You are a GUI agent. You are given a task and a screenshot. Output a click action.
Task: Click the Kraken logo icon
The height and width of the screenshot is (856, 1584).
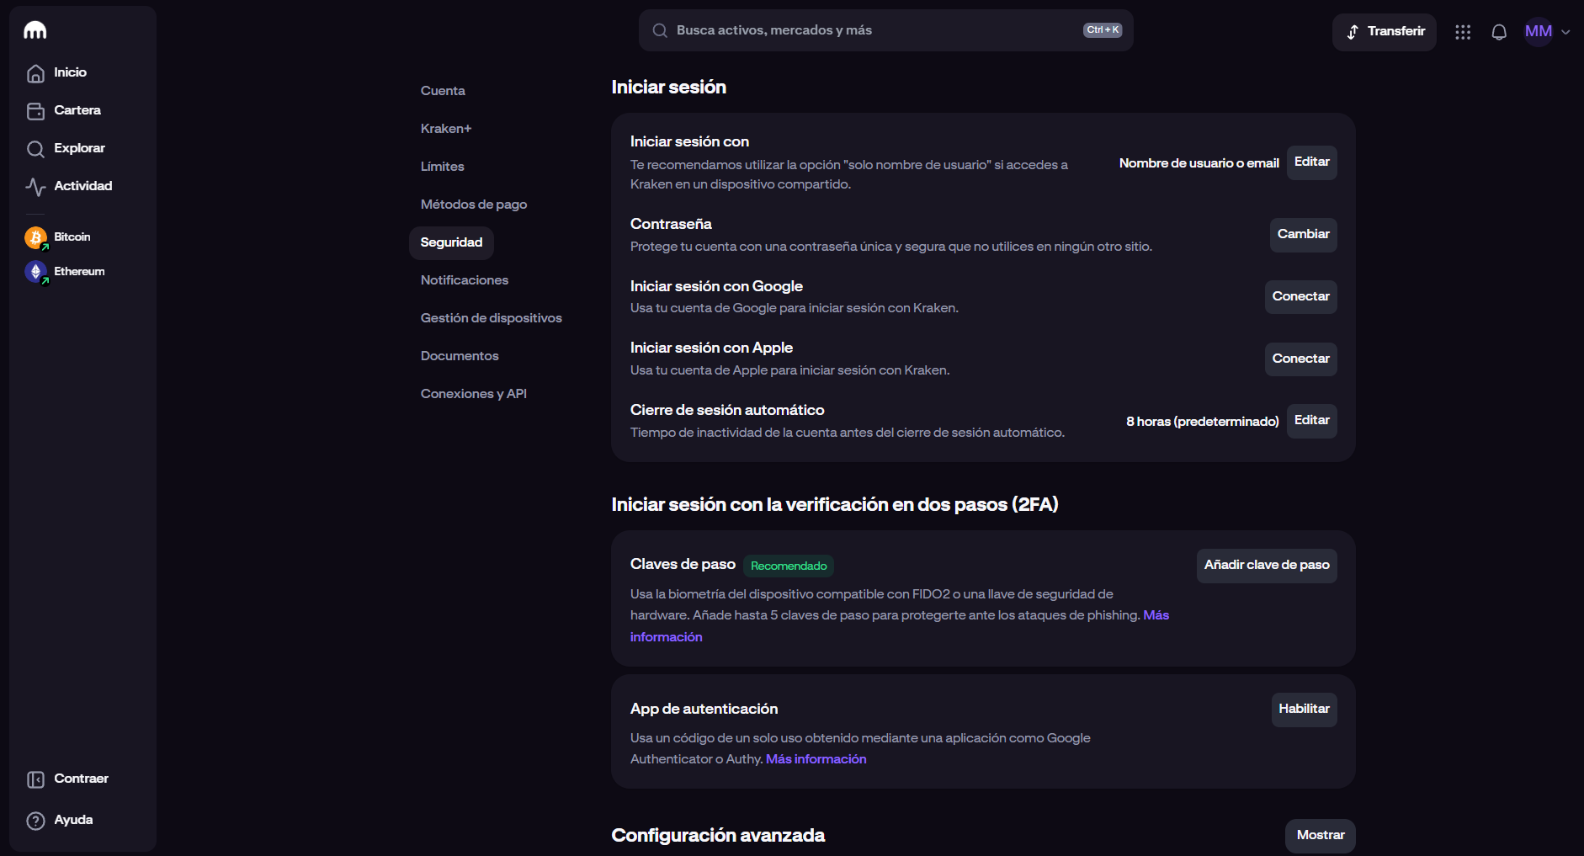(35, 30)
